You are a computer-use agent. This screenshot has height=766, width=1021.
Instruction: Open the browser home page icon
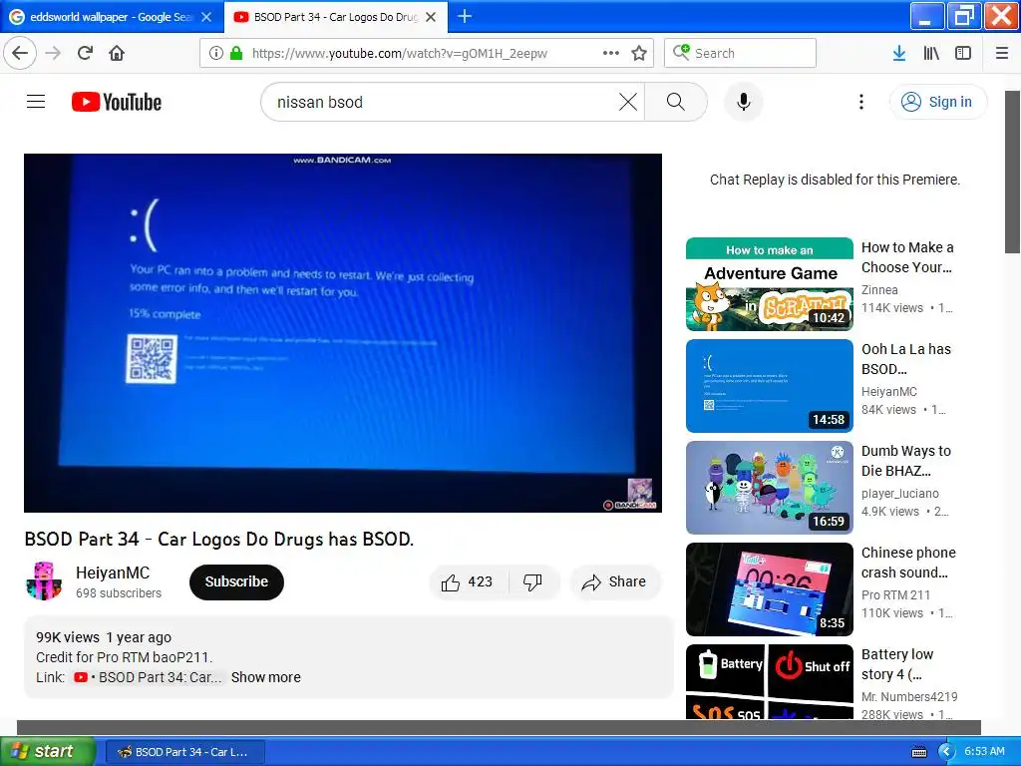coord(117,53)
